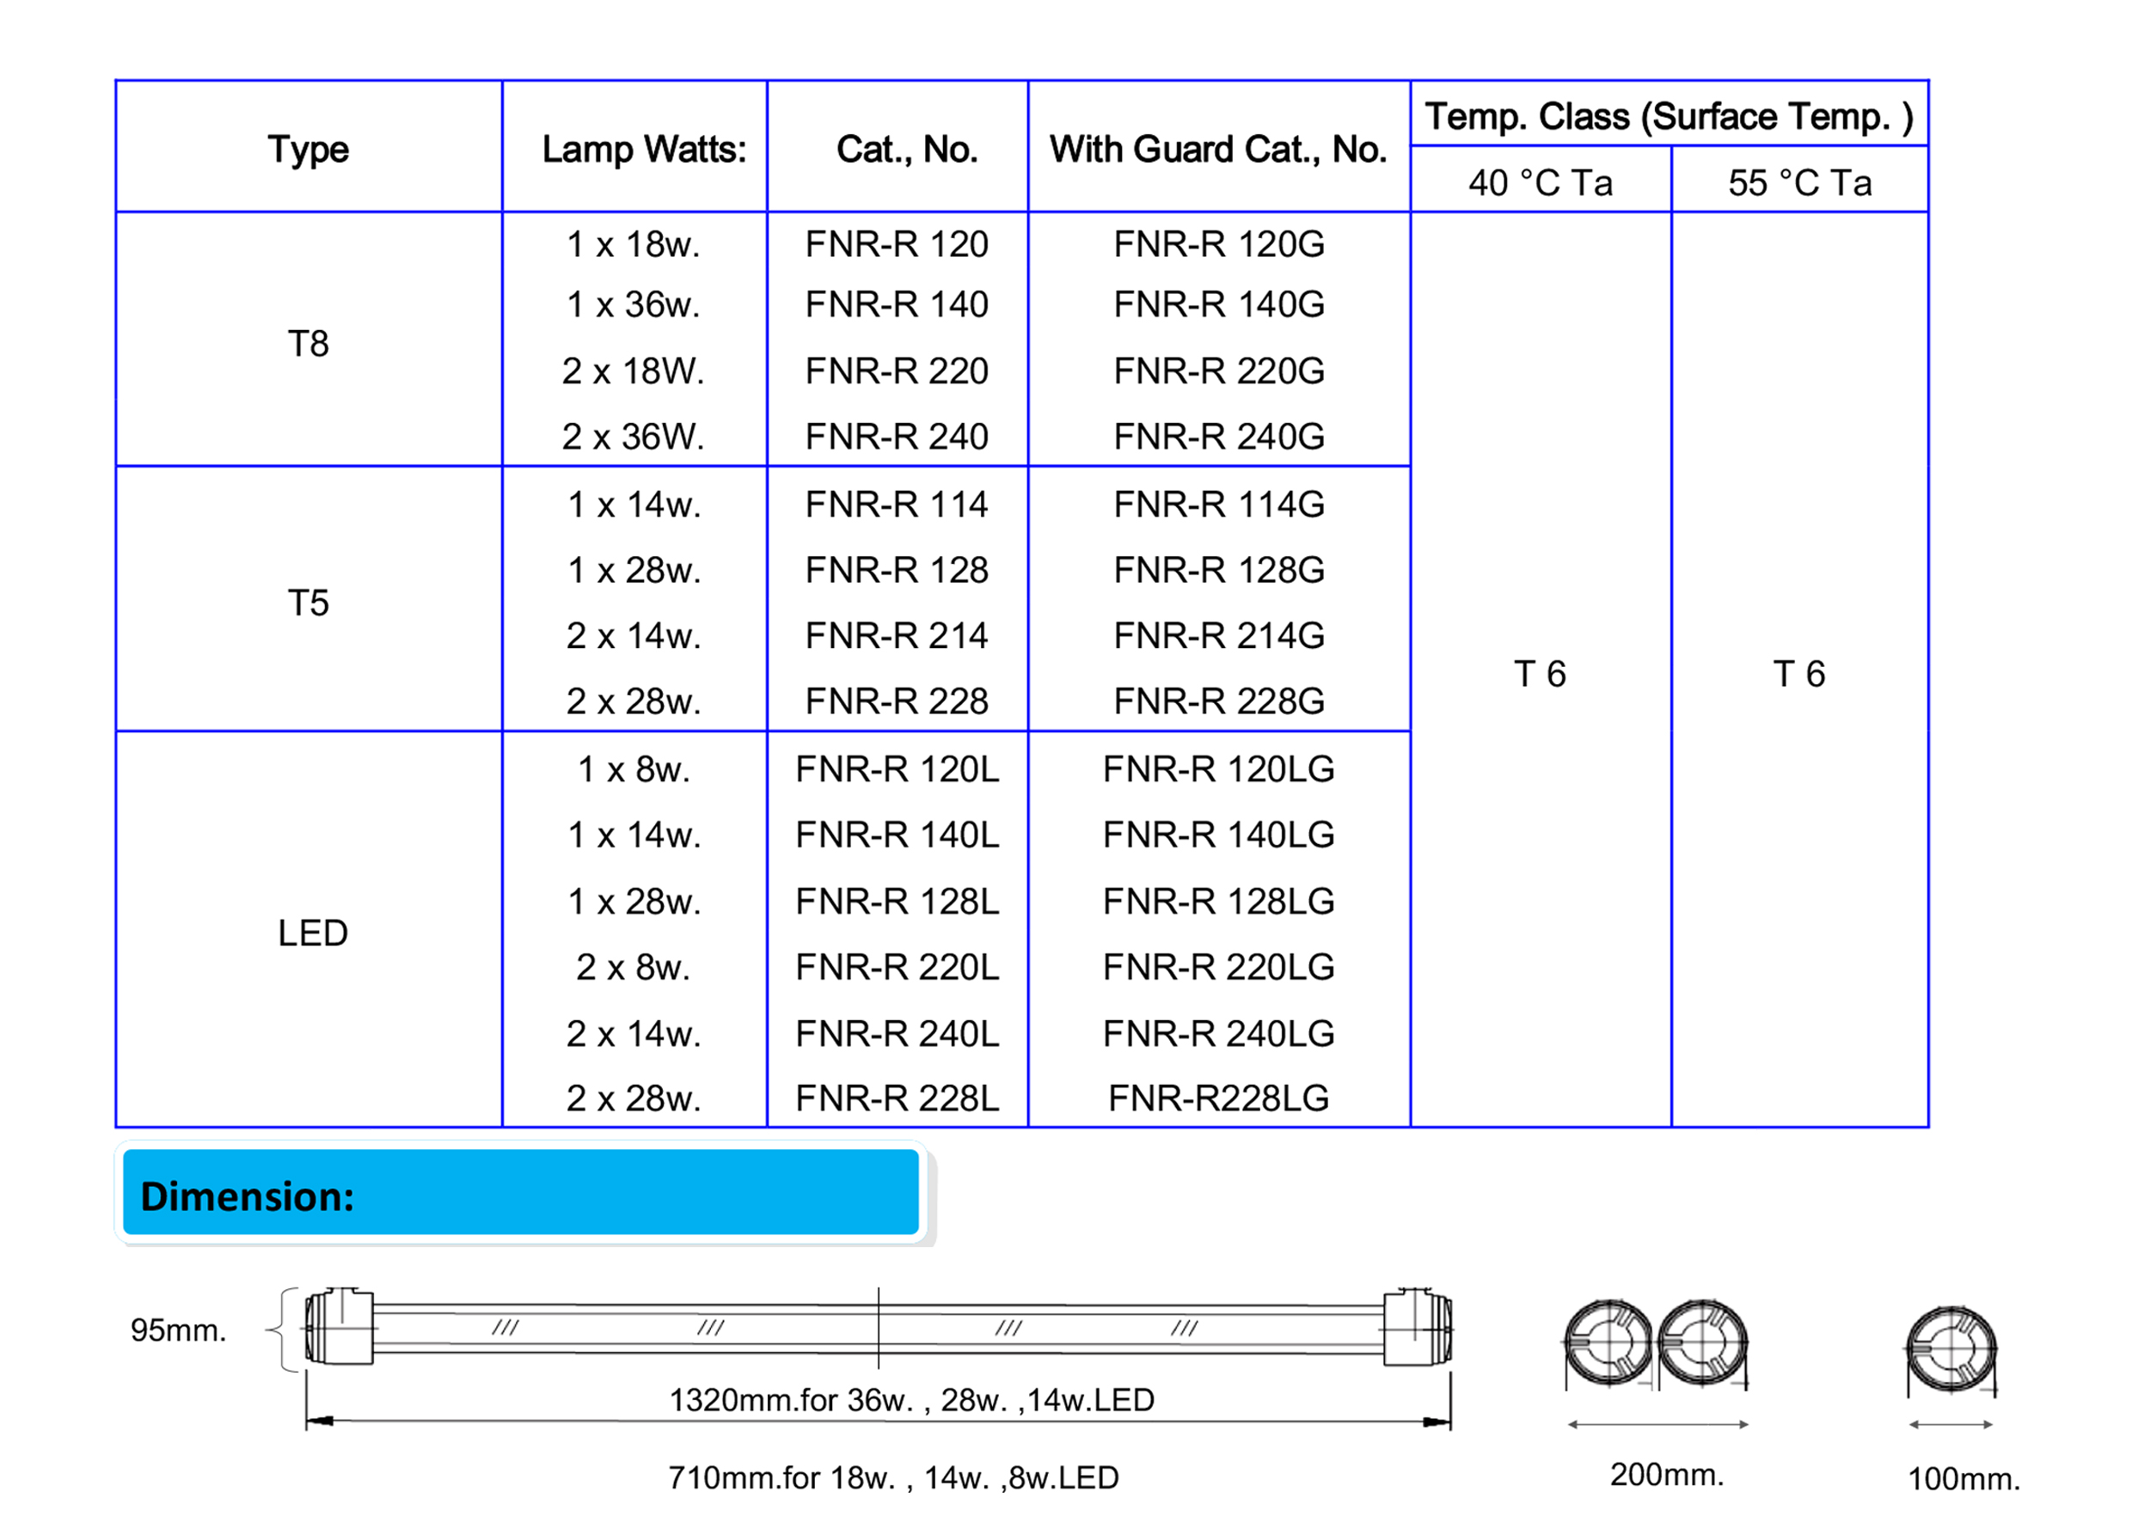The image size is (2132, 1523).
Task: Click the T8 type cell
Action: coord(308,343)
